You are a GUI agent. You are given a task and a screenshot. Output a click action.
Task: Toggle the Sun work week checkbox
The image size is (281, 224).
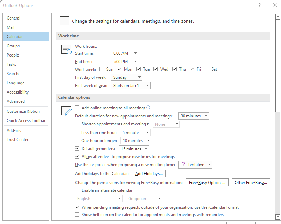[x=102, y=69]
